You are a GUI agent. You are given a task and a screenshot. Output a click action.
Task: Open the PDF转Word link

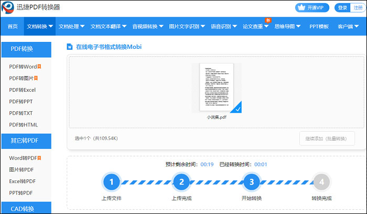click(x=23, y=67)
